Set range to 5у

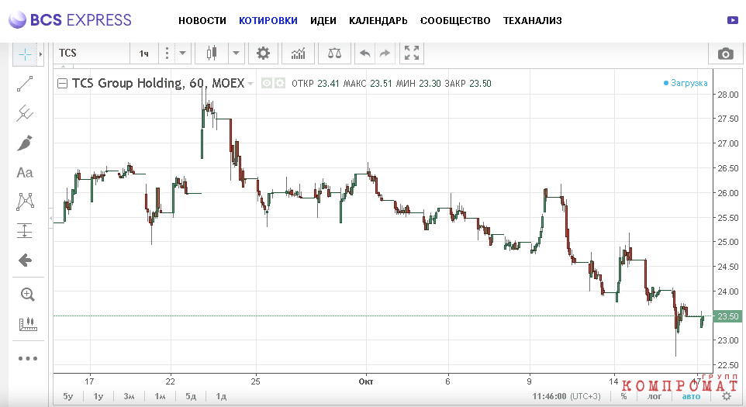tap(68, 396)
